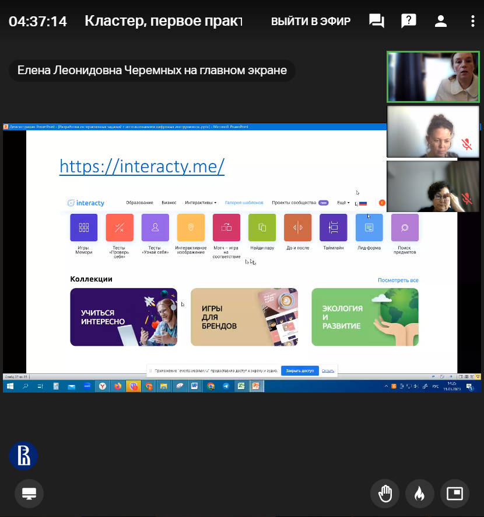Click the HSE university logo
Image resolution: width=484 pixels, height=517 pixels.
click(23, 456)
